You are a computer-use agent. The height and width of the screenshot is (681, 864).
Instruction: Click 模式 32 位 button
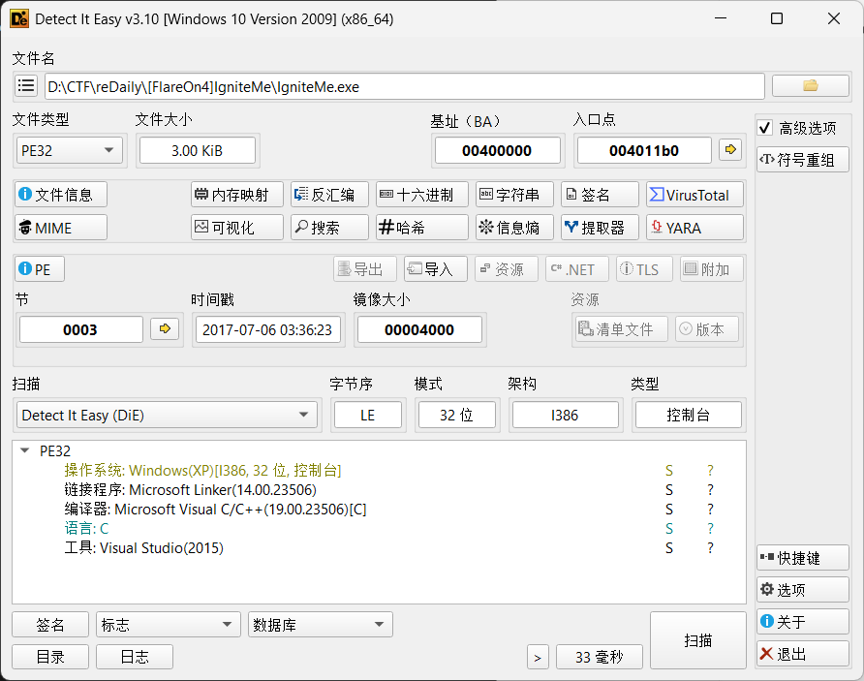457,415
